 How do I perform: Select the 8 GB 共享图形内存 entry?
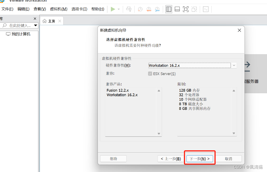[x=195, y=109]
